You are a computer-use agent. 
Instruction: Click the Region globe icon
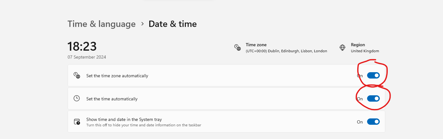point(342,47)
